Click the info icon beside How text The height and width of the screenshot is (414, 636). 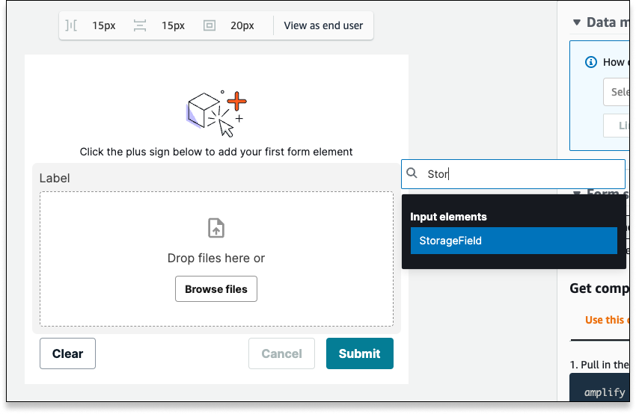pos(590,62)
